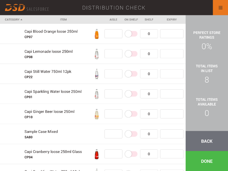Click the DSD Salesforce logo
The image size is (228, 171).
point(27,8)
